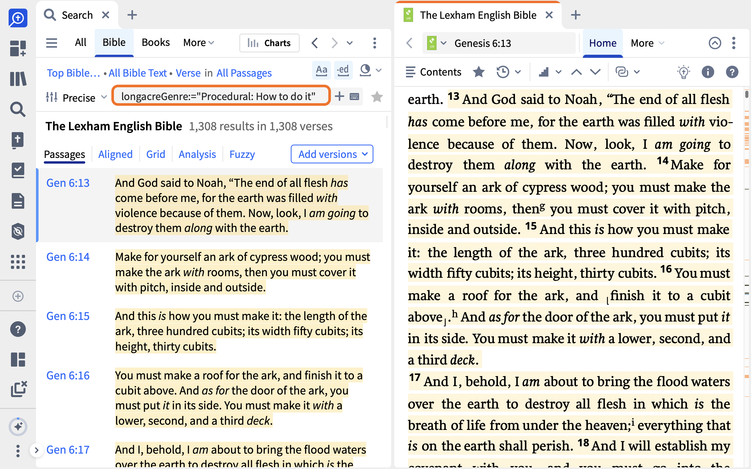Viewport: 751px width, 469px height.
Task: Open the documents icon in sidebar
Action: point(18,201)
